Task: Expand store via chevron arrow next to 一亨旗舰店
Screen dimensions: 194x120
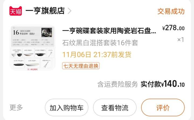Action: [x=70, y=11]
